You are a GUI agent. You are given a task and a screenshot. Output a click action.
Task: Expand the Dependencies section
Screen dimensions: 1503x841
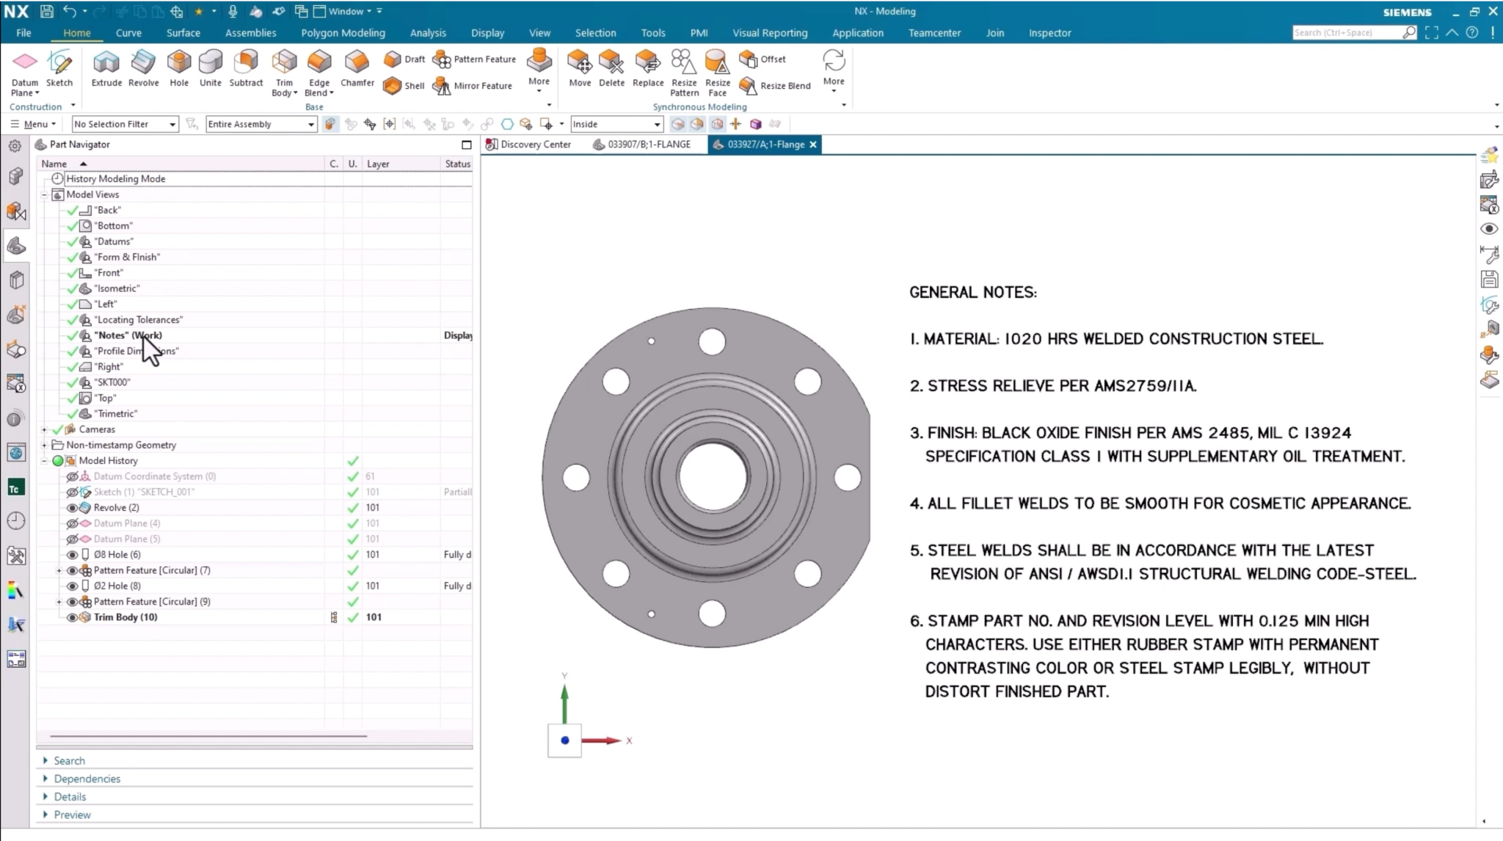pos(87,778)
